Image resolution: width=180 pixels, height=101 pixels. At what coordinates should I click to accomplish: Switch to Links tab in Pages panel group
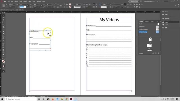pos(152,21)
